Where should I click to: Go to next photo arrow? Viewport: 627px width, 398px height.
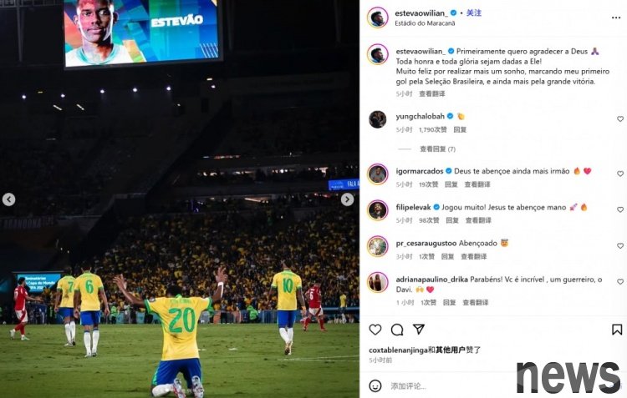(x=347, y=199)
